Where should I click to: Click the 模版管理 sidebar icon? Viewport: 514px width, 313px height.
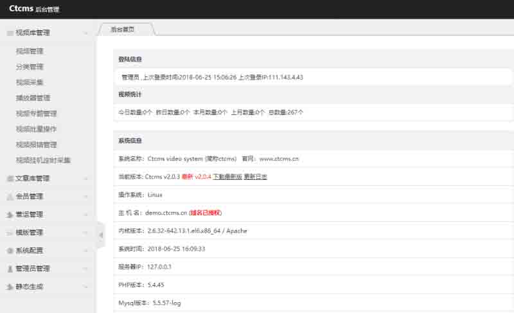coord(10,233)
